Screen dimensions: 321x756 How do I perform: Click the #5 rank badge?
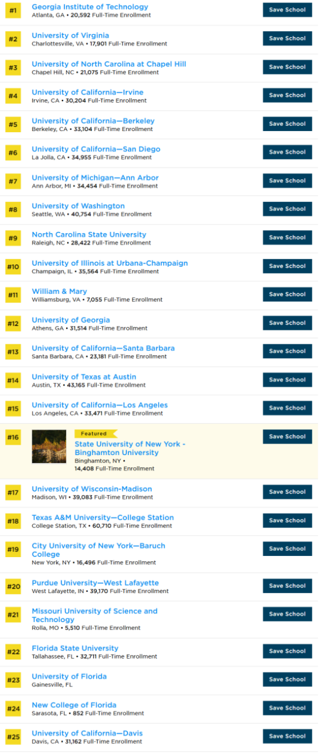pos(13,124)
